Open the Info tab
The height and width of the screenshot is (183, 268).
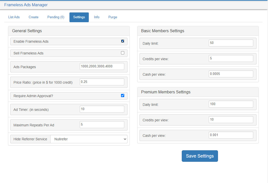[x=97, y=17]
